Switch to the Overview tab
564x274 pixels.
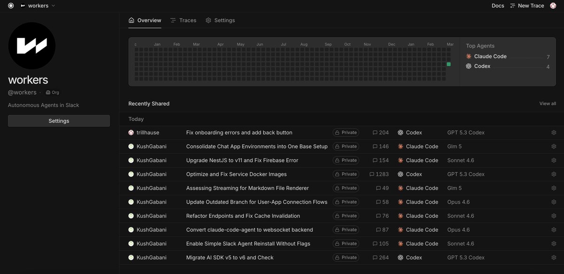tap(145, 20)
